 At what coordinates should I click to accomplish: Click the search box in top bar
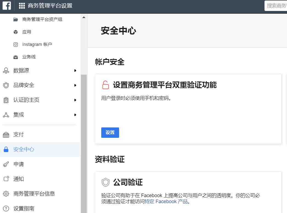click(x=276, y=6)
